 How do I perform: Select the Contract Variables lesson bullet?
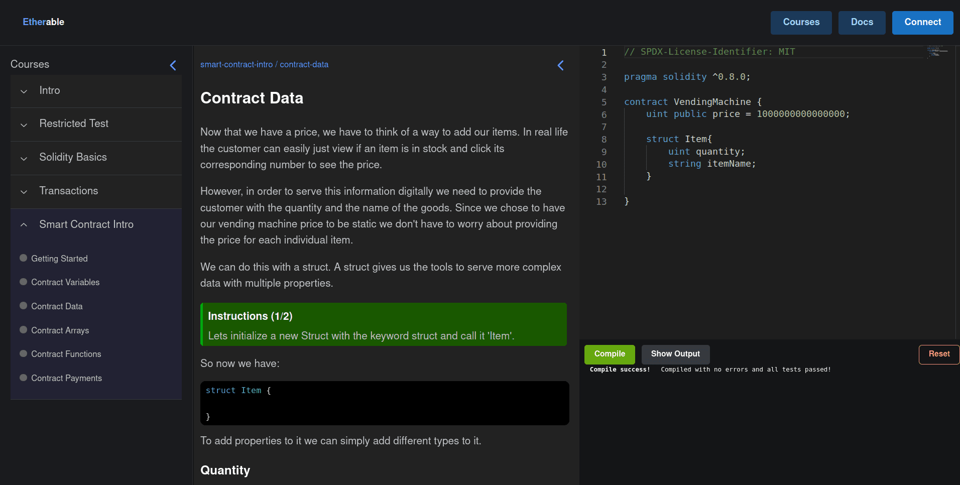pos(23,282)
